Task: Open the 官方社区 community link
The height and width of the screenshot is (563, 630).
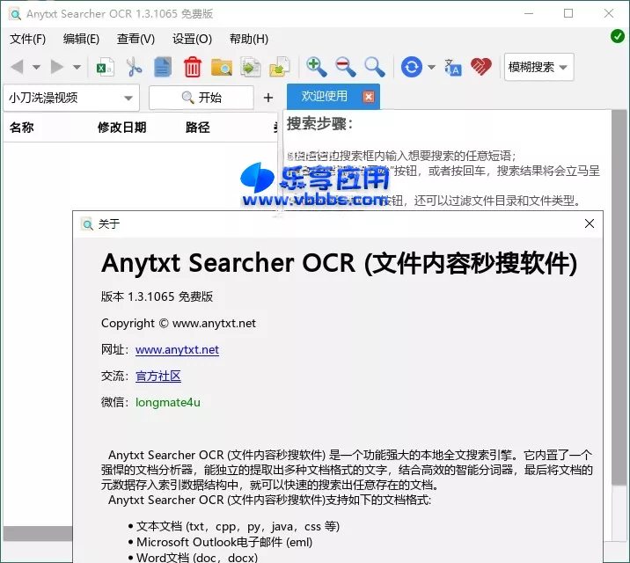Action: coord(158,376)
